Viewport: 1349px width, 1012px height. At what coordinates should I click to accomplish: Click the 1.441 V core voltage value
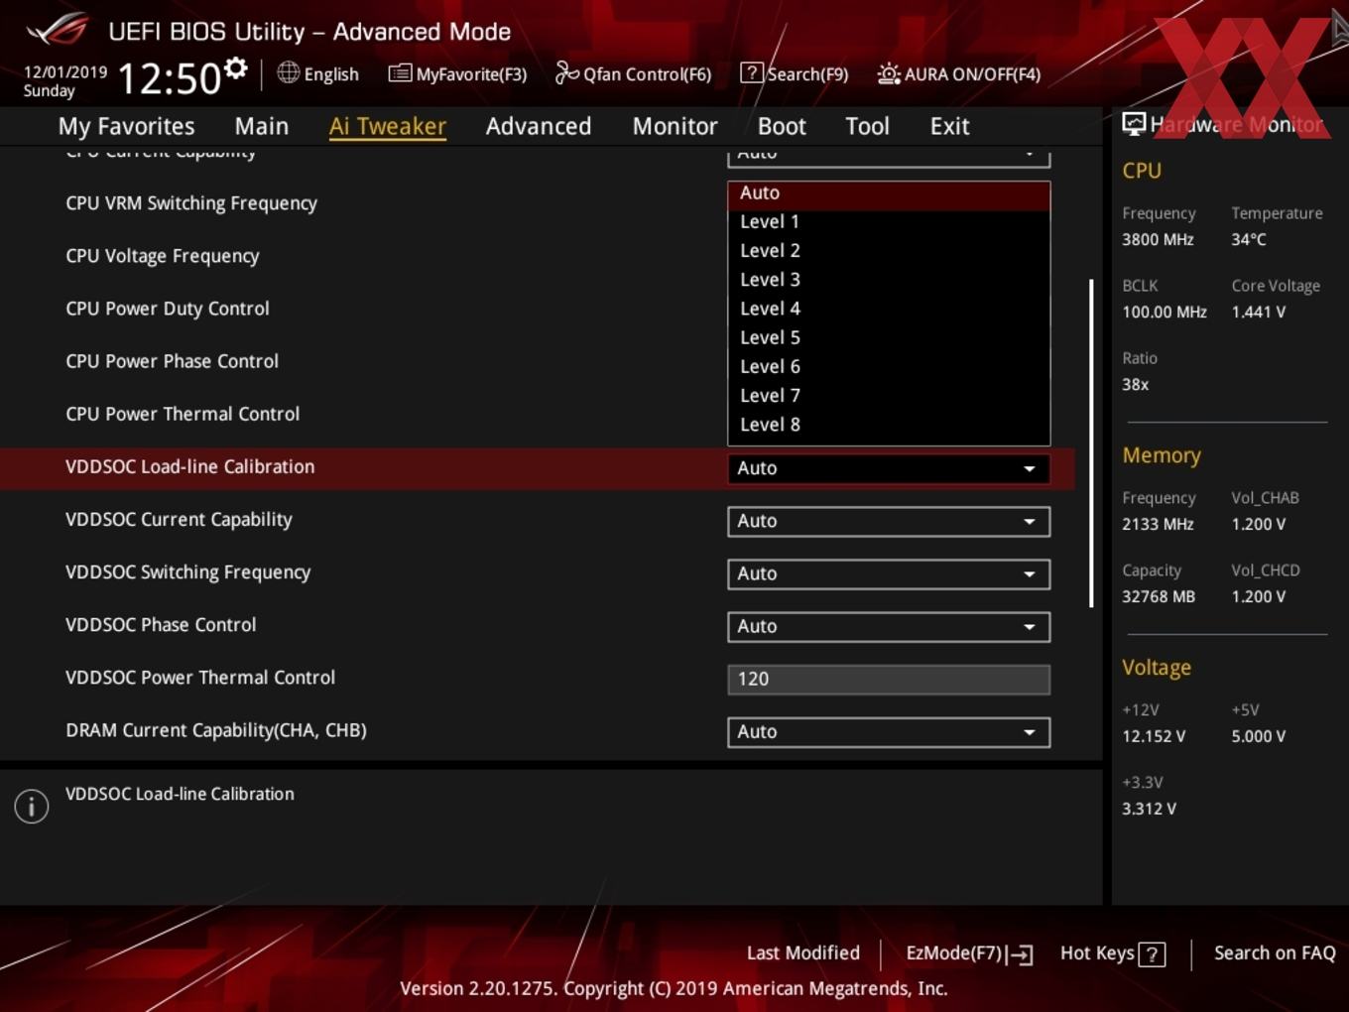(1259, 312)
